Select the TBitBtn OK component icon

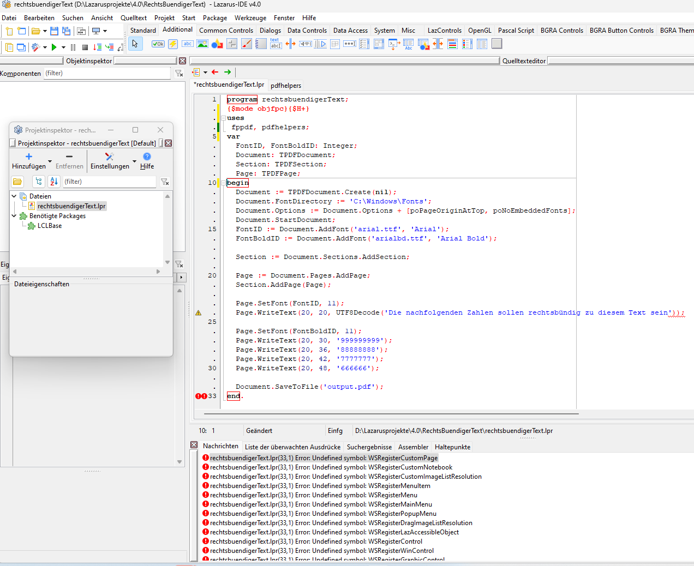pos(158,44)
